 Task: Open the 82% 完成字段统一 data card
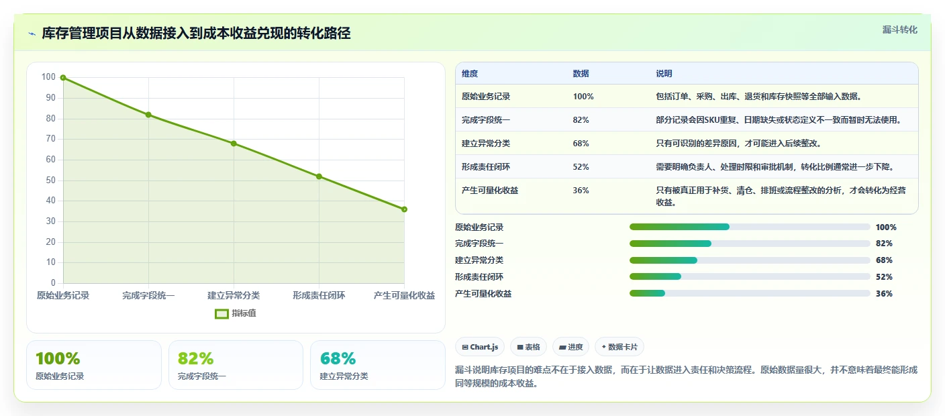click(x=236, y=365)
